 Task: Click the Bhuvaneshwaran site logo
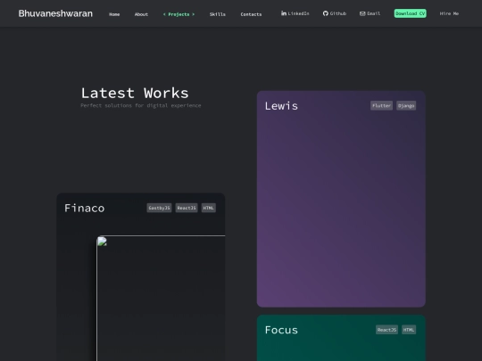click(x=55, y=13)
